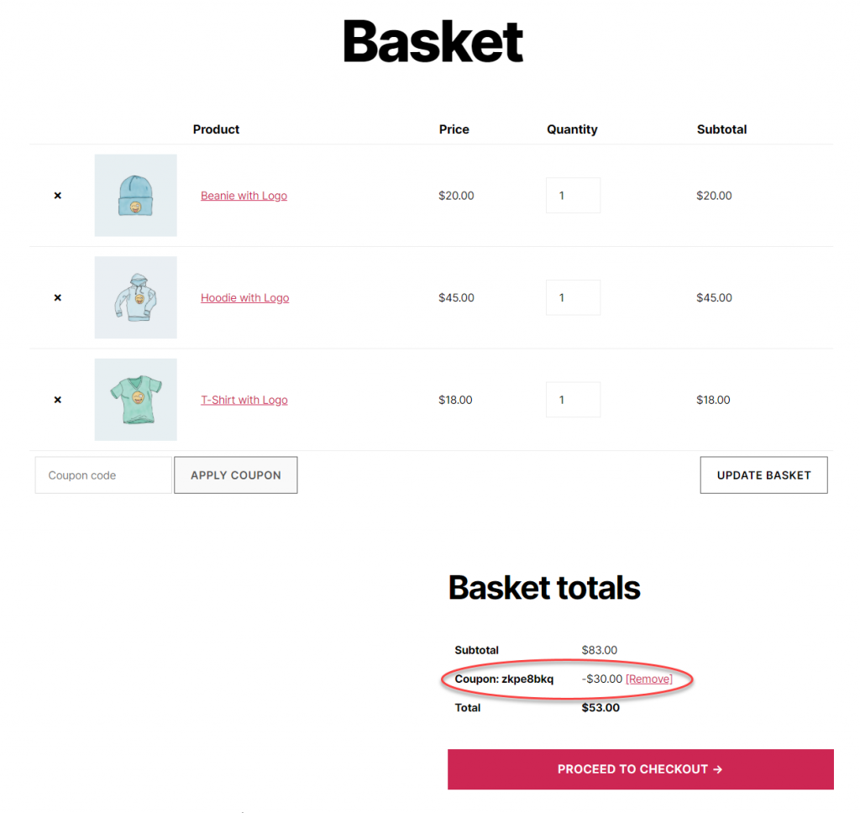
Task: Open Beanie with Logo product link
Action: (244, 196)
